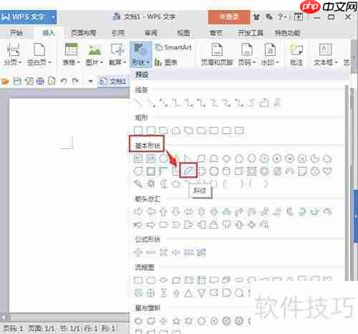Select the up arrow under 箭头总汇
Viewport: 358px width, 334px height.
click(163, 211)
